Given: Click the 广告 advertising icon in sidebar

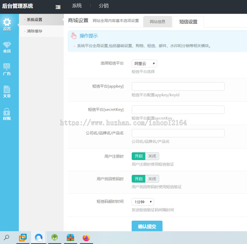Looking at the screenshot, I should click(7, 68).
